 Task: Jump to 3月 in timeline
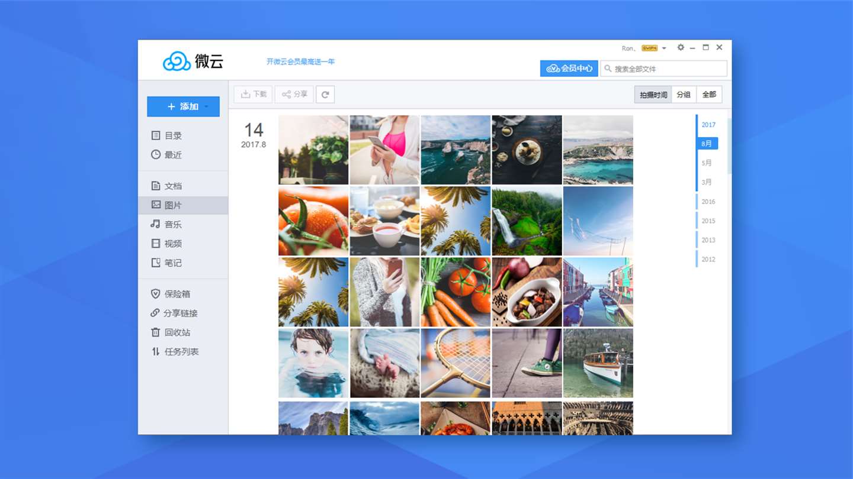pos(707,182)
